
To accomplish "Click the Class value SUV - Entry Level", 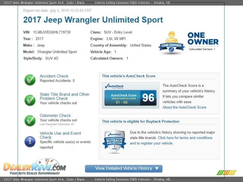I will coord(118,32).
